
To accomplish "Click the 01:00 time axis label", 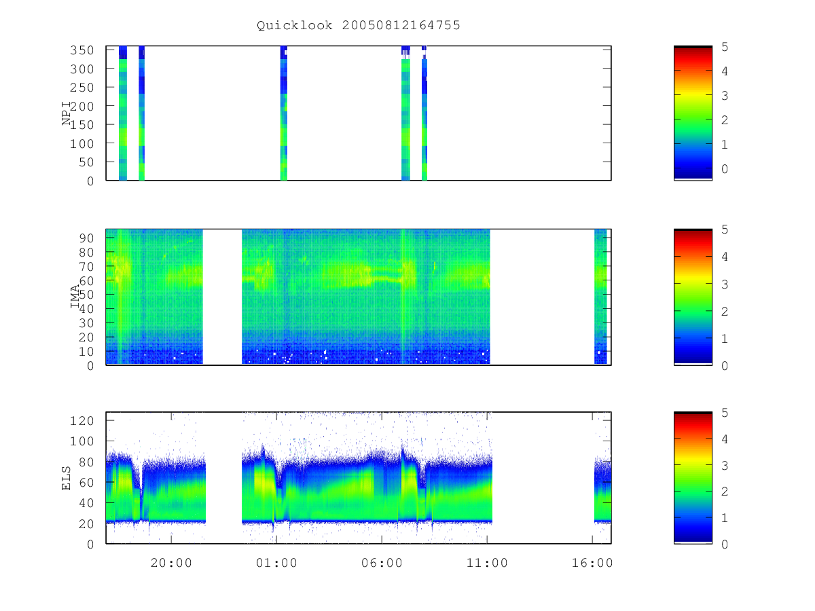I will point(276,563).
